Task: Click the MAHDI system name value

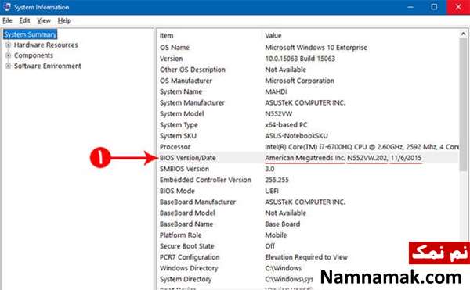Action: tap(276, 91)
